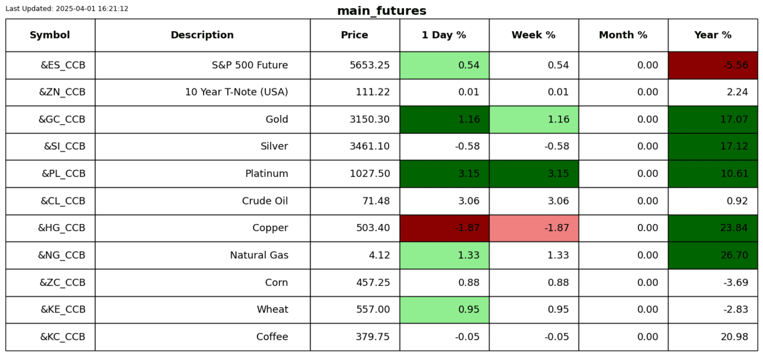The width and height of the screenshot is (763, 356).
Task: Click the Year % column header
Action: pyautogui.click(x=713, y=35)
